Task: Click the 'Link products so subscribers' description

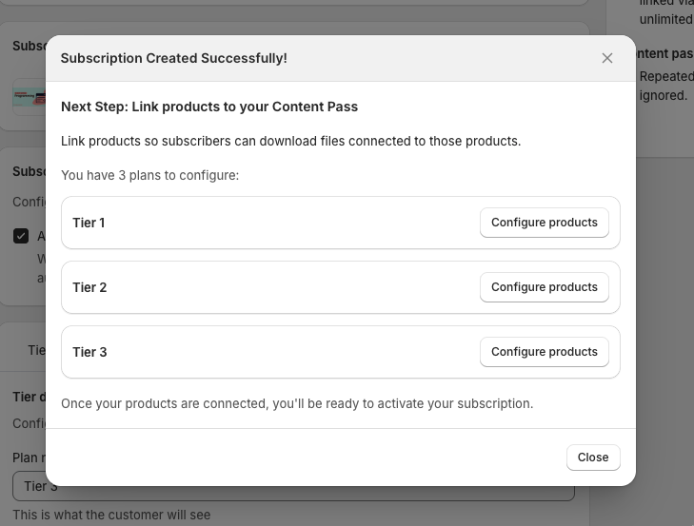Action: click(290, 141)
